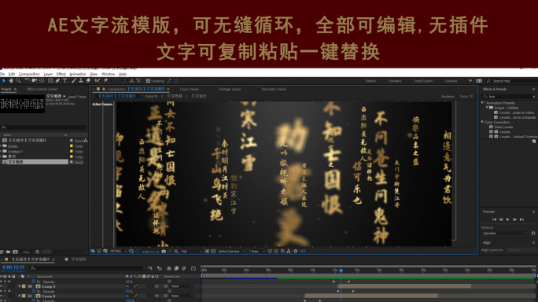Collapse the Image - Utilities folder

[487, 108]
